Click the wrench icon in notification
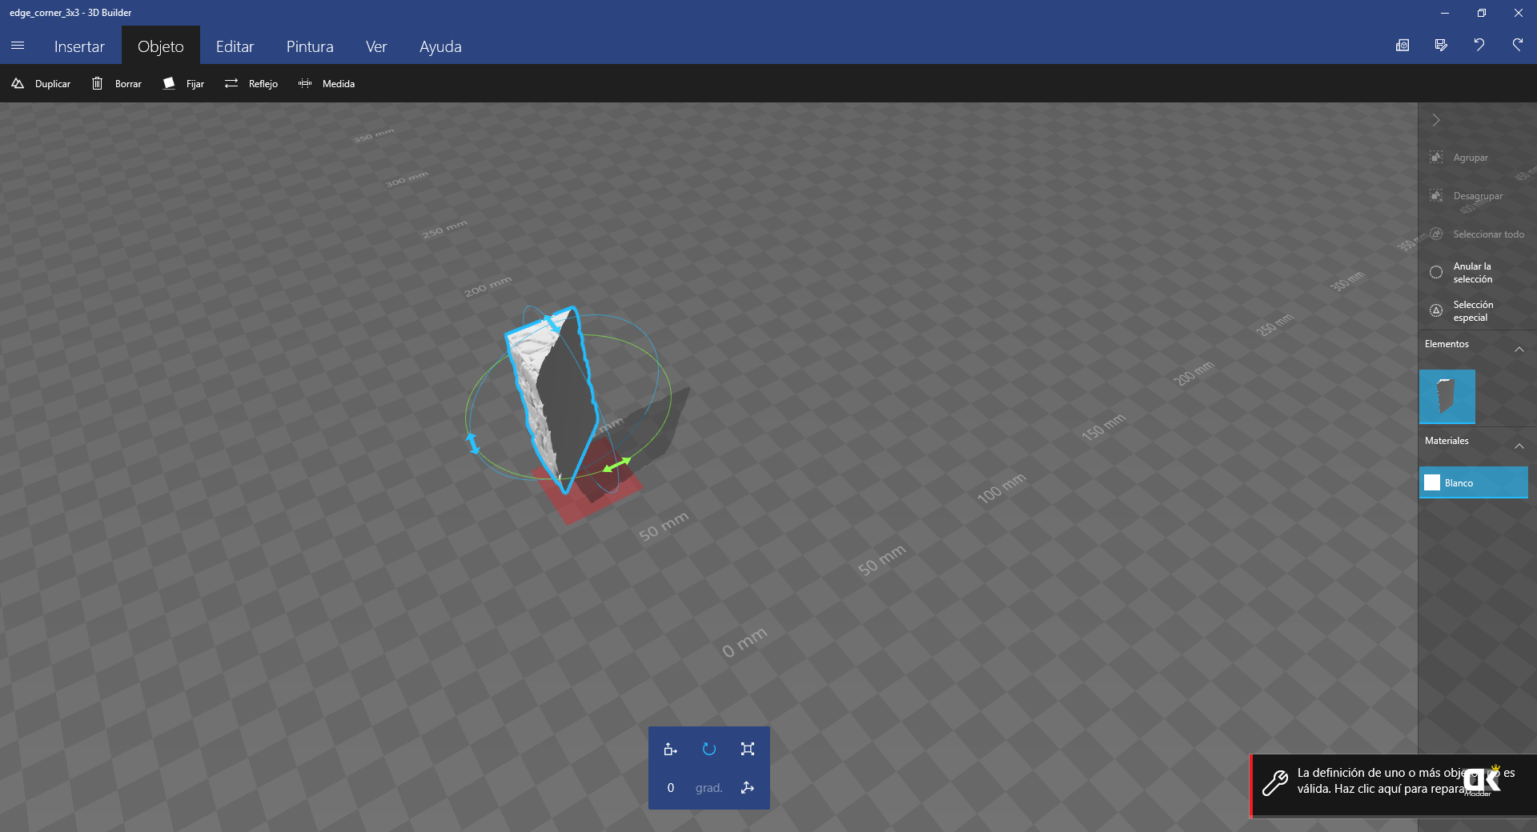Image resolution: width=1537 pixels, height=832 pixels. [x=1274, y=783]
